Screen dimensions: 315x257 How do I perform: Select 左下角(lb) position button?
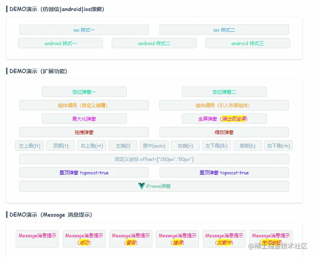pos(216,146)
